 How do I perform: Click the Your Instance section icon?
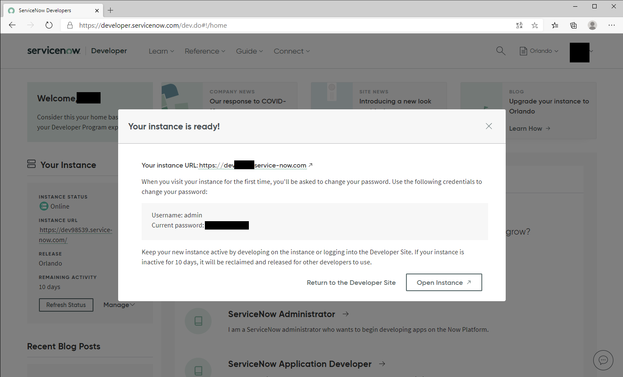(x=31, y=164)
